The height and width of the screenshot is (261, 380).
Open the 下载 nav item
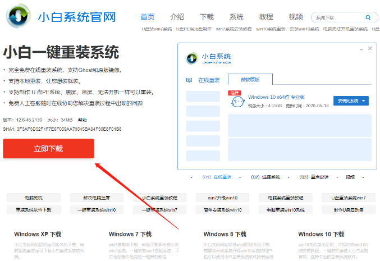click(x=207, y=17)
